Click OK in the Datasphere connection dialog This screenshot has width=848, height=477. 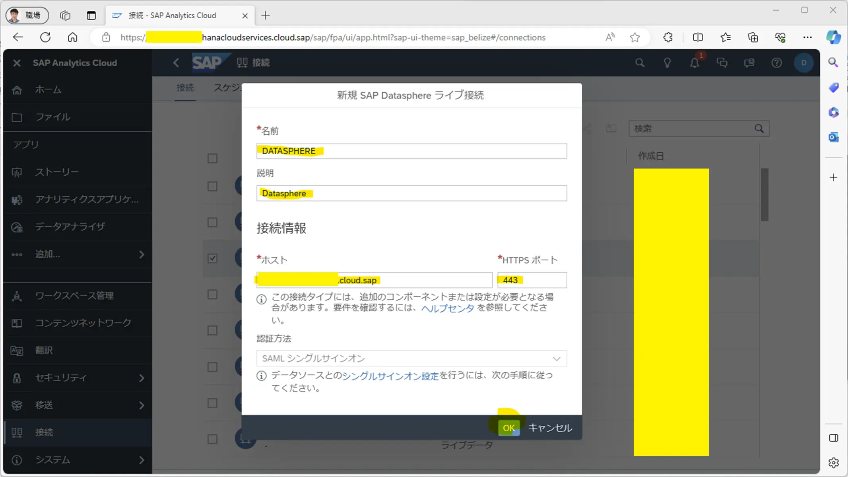tap(508, 428)
